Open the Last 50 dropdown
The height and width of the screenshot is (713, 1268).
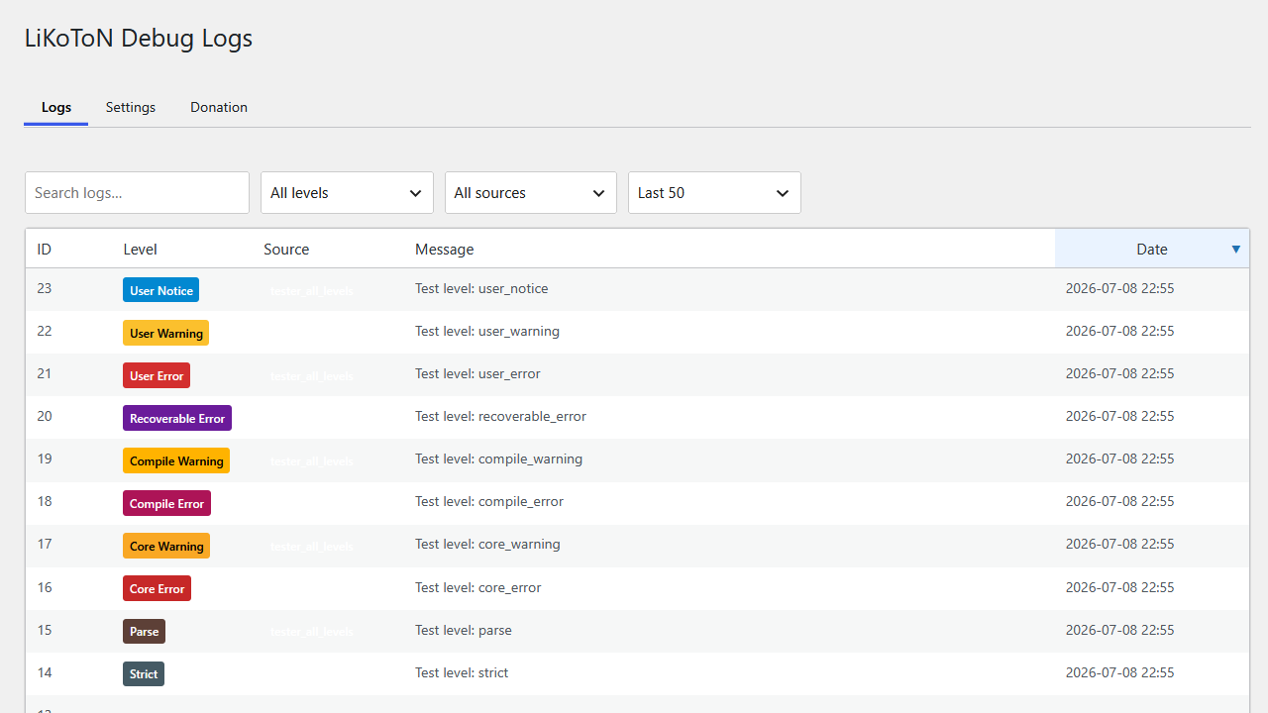click(714, 193)
